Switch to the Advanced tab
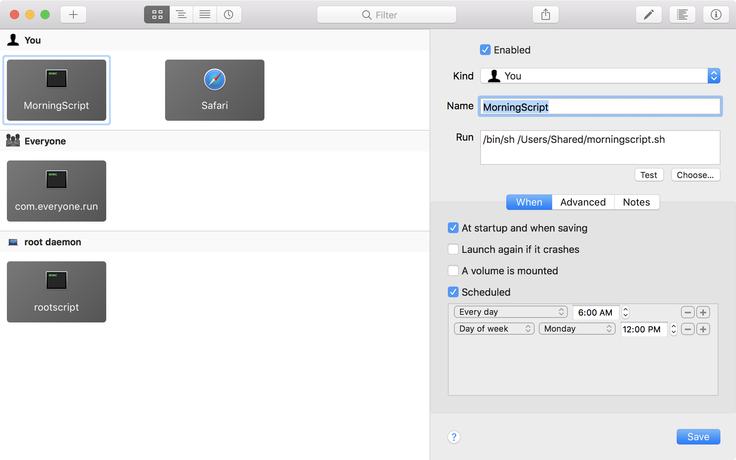The image size is (736, 460). pyautogui.click(x=583, y=202)
